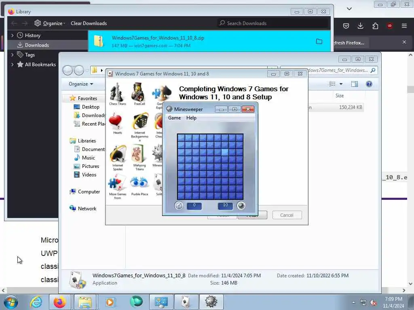414x310 pixels.
Task: Click the Chess Titans game icon
Action: click(117, 92)
